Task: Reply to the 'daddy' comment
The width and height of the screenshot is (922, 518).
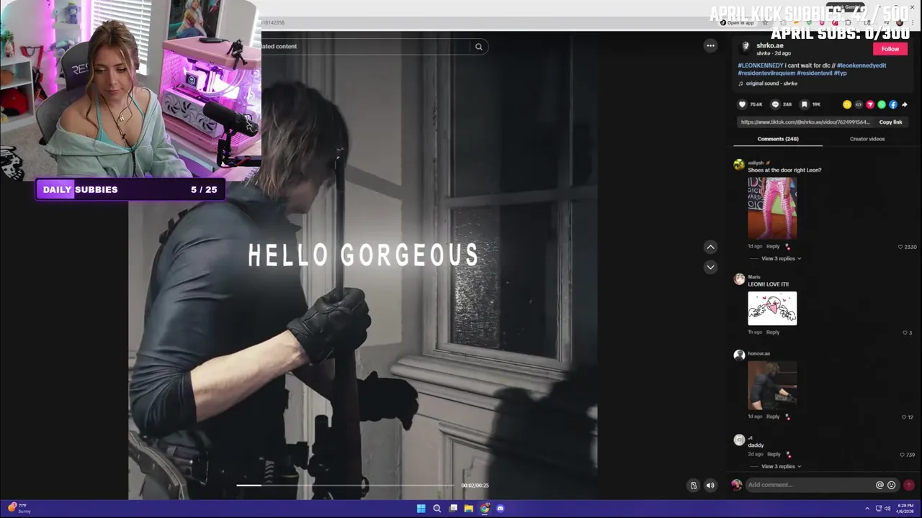Action: (774, 455)
